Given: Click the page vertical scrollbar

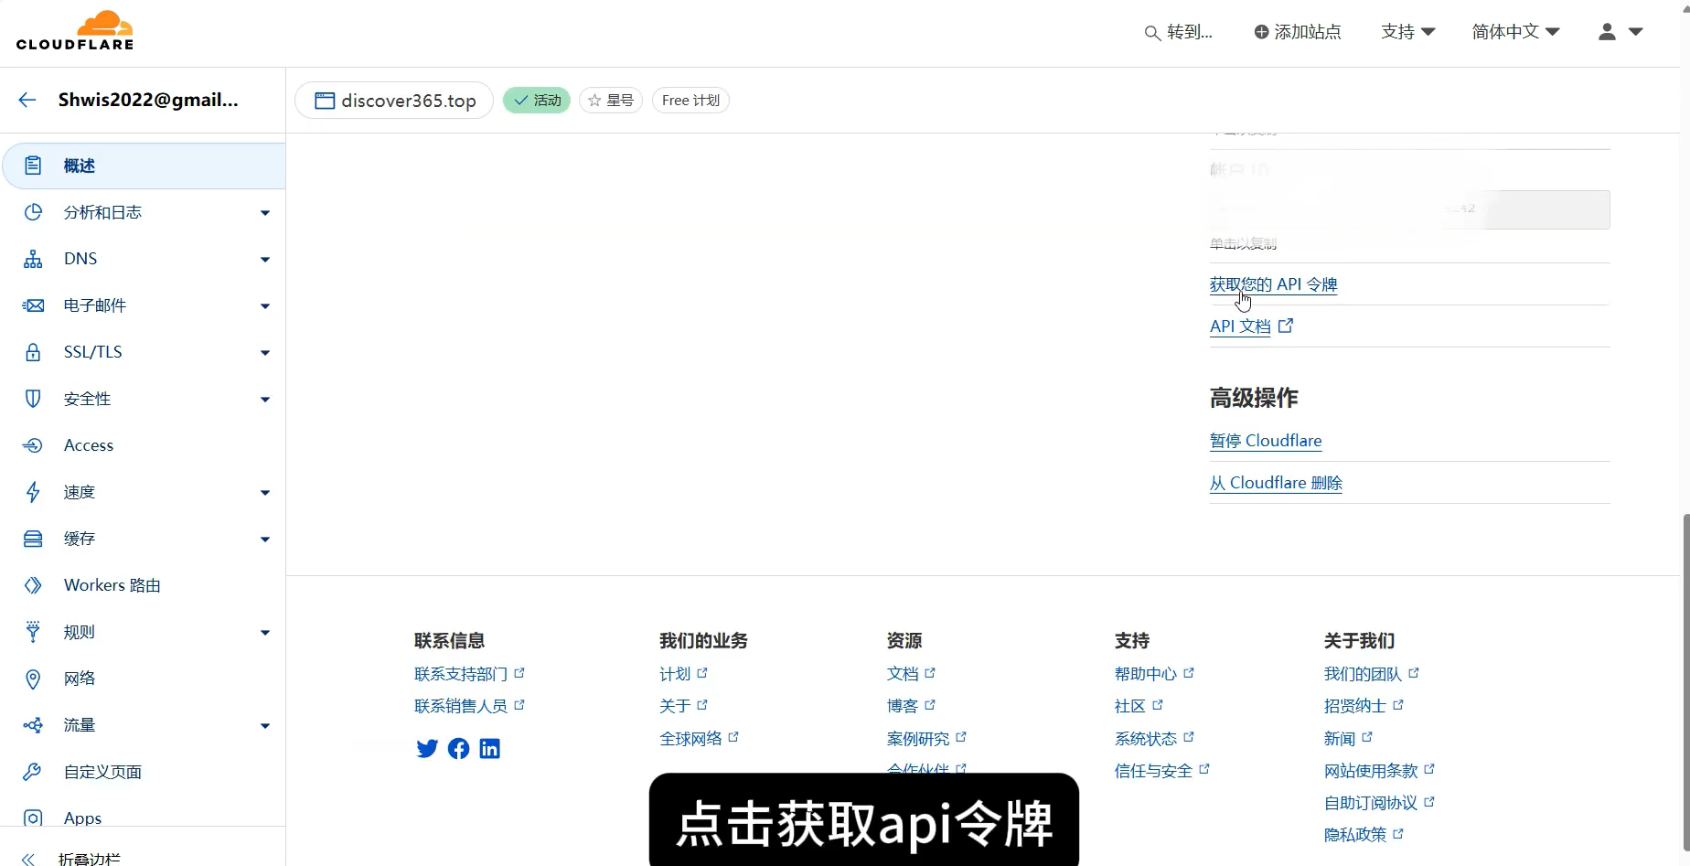Looking at the screenshot, I should click(1685, 681).
